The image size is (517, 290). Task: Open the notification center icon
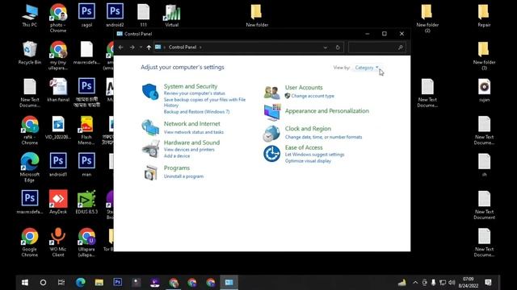coord(488,282)
